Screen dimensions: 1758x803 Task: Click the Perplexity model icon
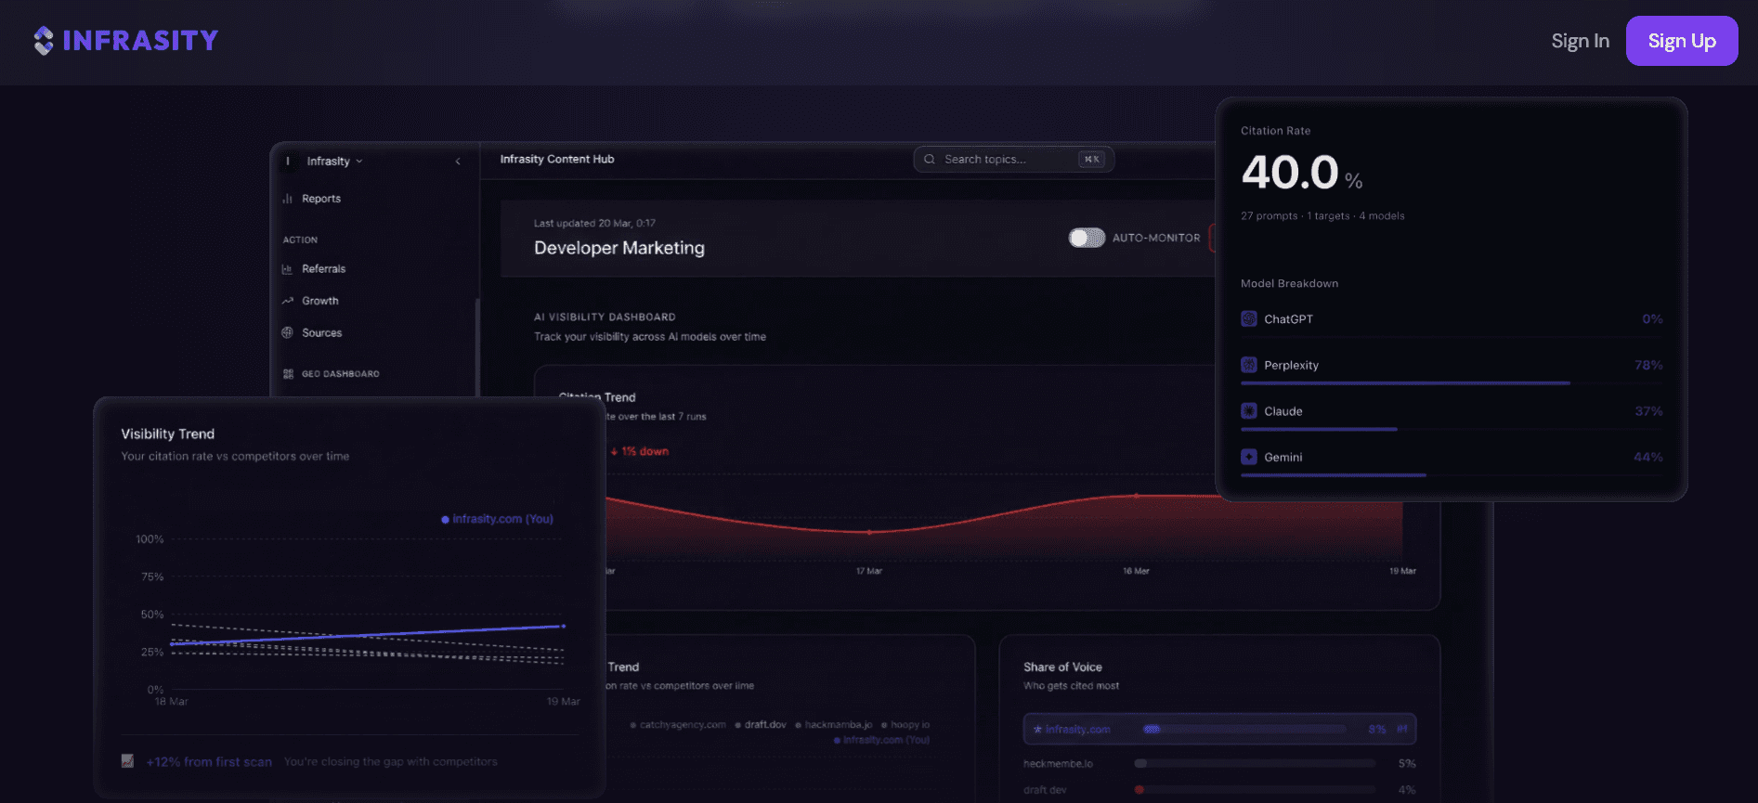tap(1249, 365)
